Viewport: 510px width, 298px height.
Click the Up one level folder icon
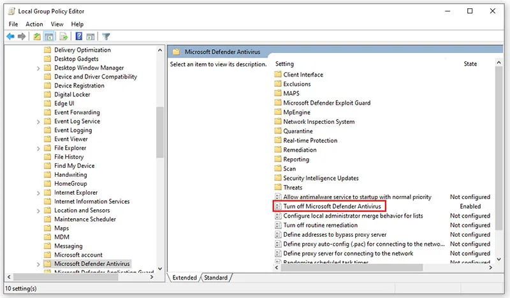tap(37, 36)
